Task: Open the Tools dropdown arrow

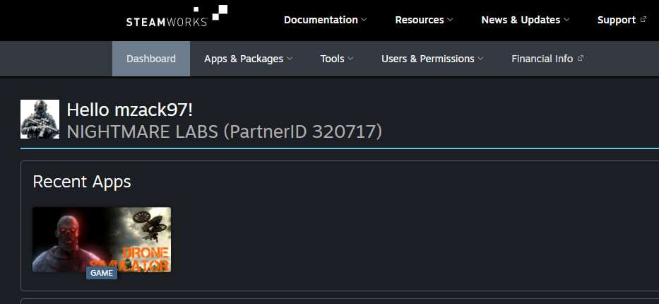Action: pos(350,59)
